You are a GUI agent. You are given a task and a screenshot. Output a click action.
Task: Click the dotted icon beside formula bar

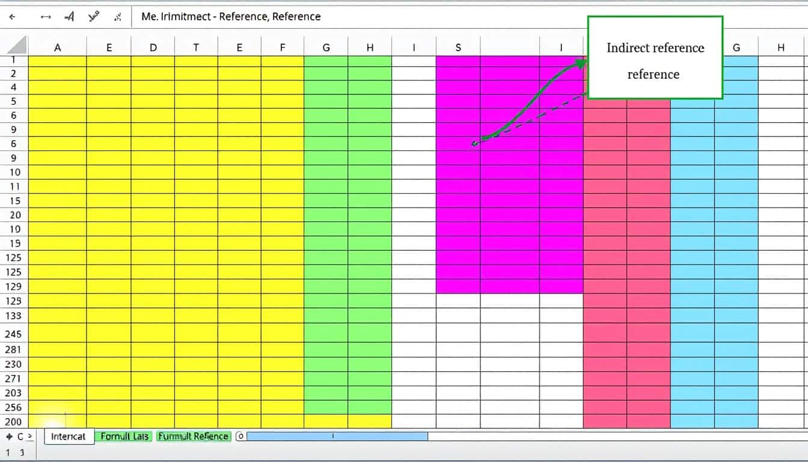(118, 17)
